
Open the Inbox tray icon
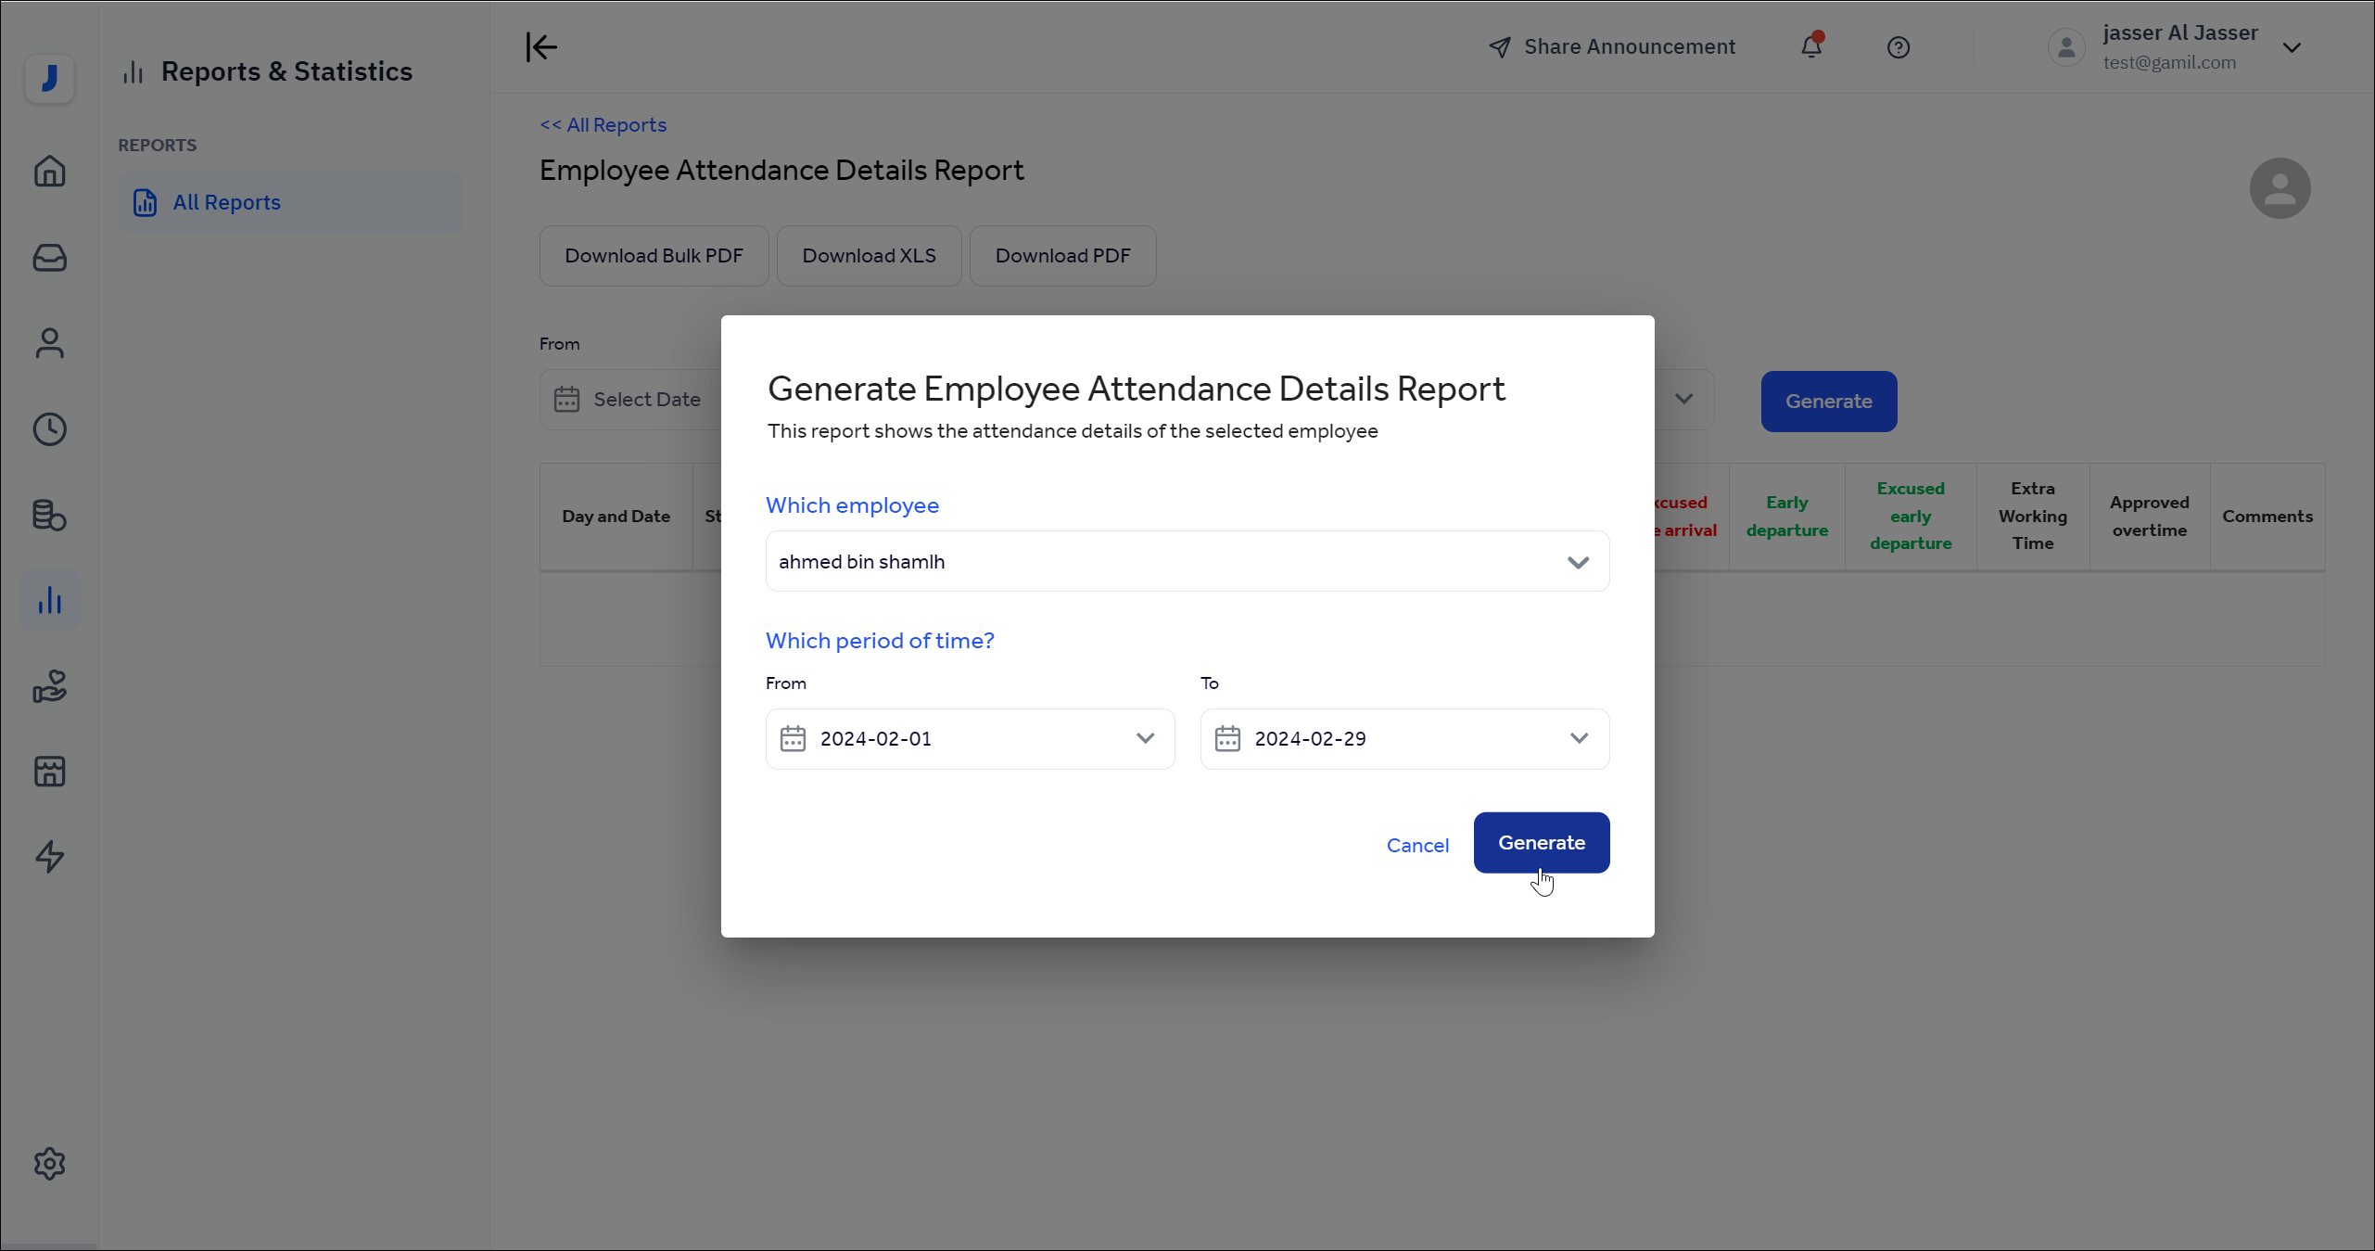click(x=50, y=258)
